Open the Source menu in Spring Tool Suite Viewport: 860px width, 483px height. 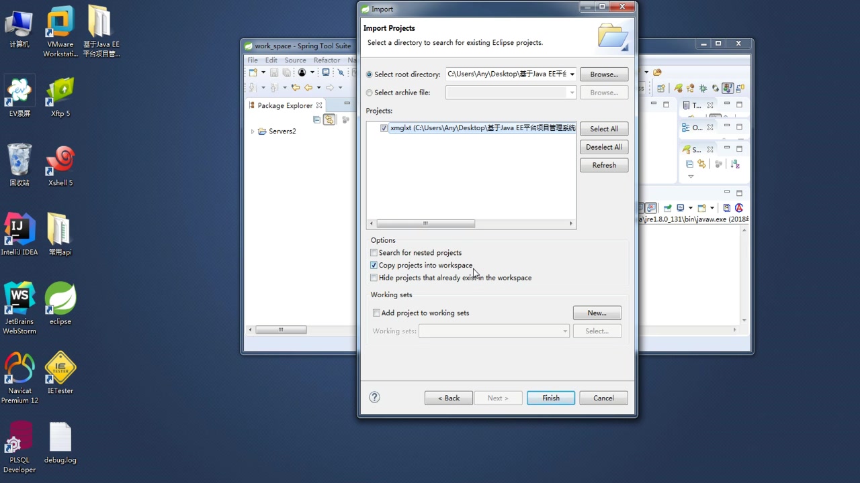click(x=295, y=60)
